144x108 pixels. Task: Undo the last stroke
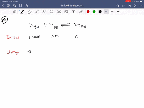click(x=118, y=6)
